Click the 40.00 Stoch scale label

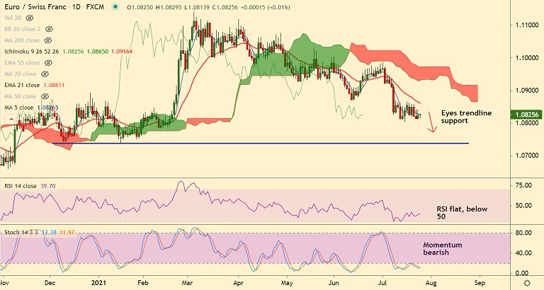(x=523, y=253)
